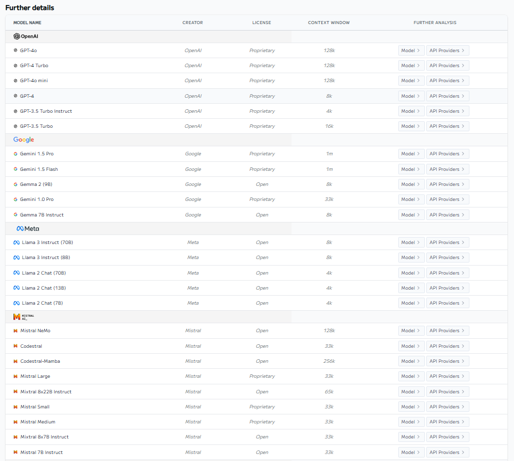
Task: Open the Model page for Llama 2 Chat (13B)
Action: [411, 288]
